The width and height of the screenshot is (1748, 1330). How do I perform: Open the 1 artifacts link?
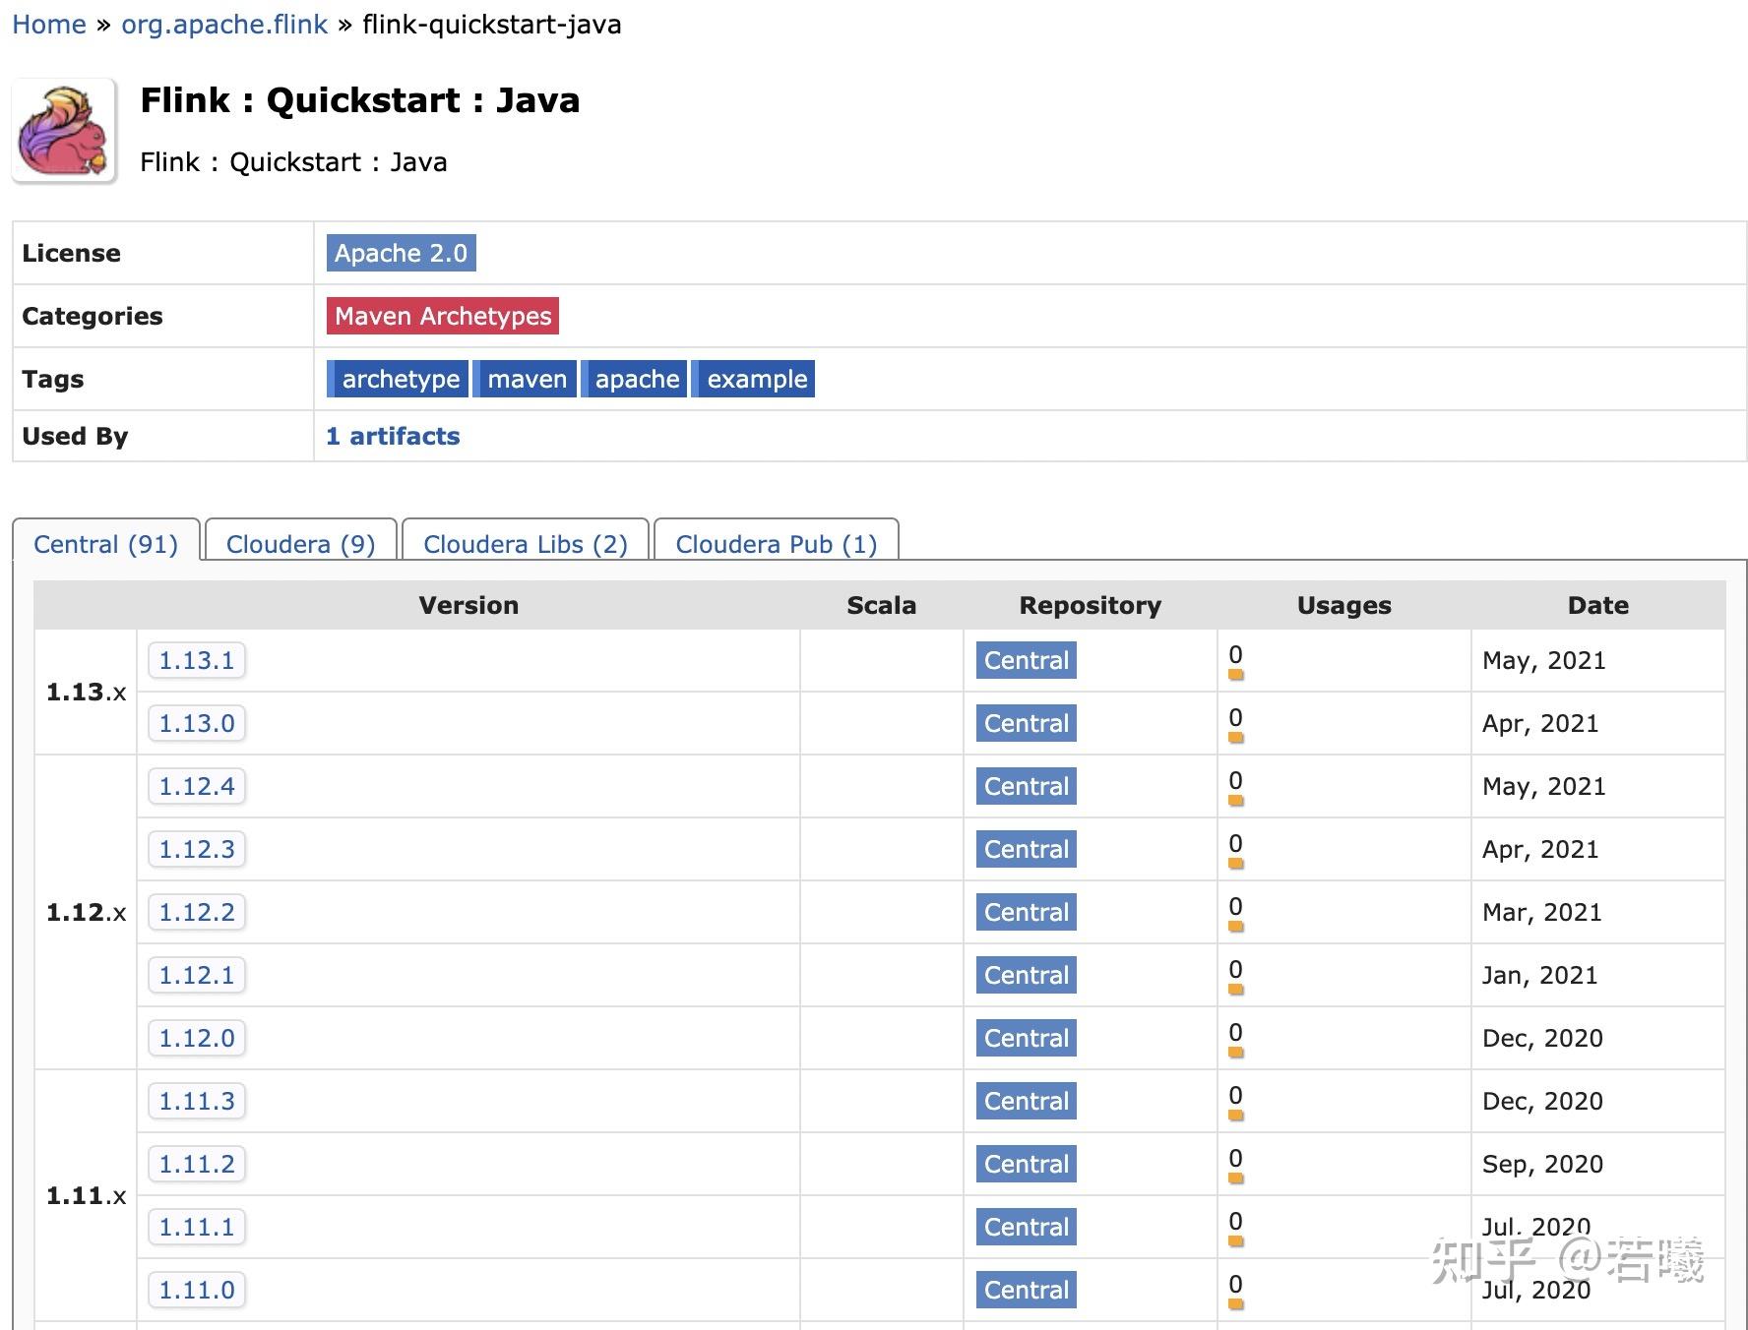[393, 436]
